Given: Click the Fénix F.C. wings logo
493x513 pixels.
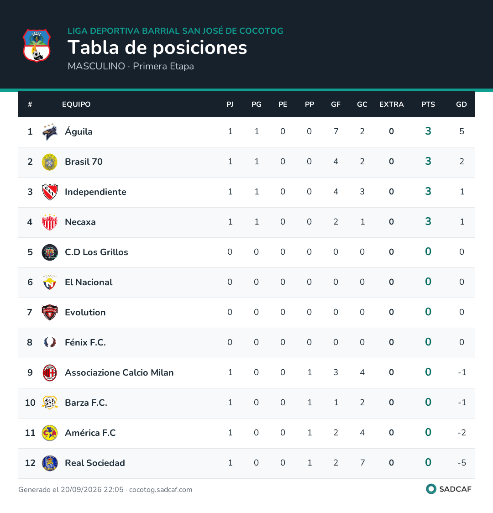Looking at the screenshot, I should (50, 342).
